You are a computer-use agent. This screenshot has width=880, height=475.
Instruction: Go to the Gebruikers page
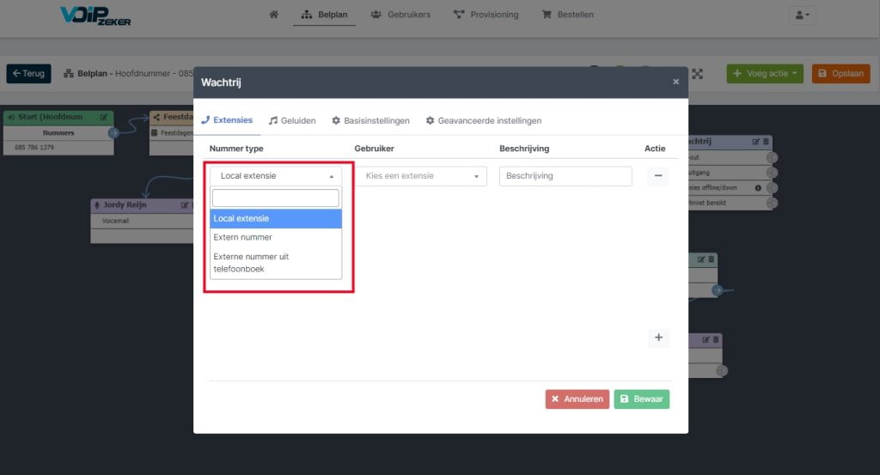(x=400, y=15)
